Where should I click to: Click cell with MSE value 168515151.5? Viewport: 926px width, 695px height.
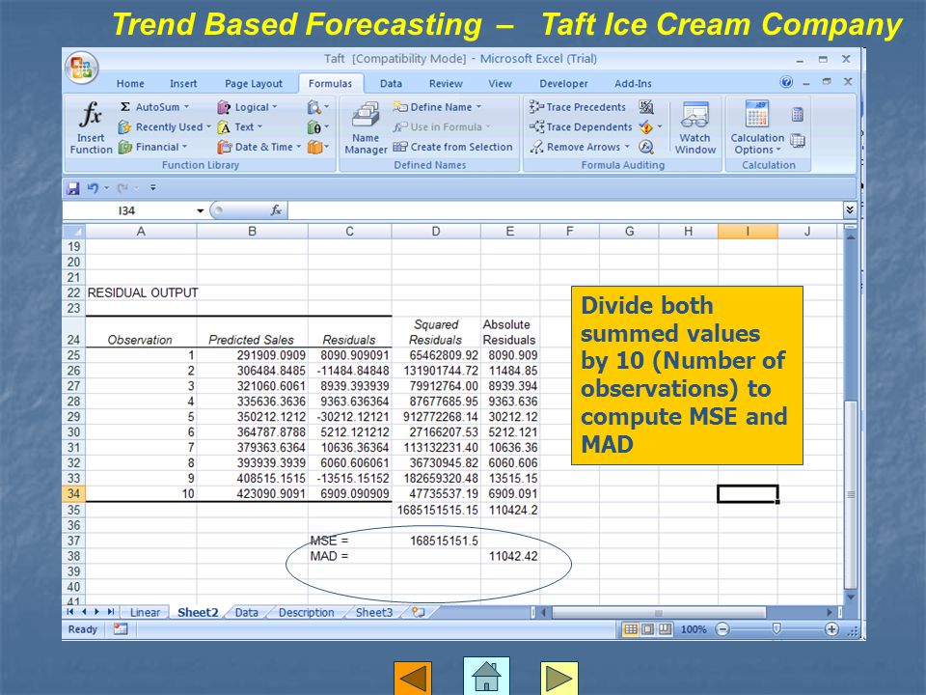pos(436,541)
